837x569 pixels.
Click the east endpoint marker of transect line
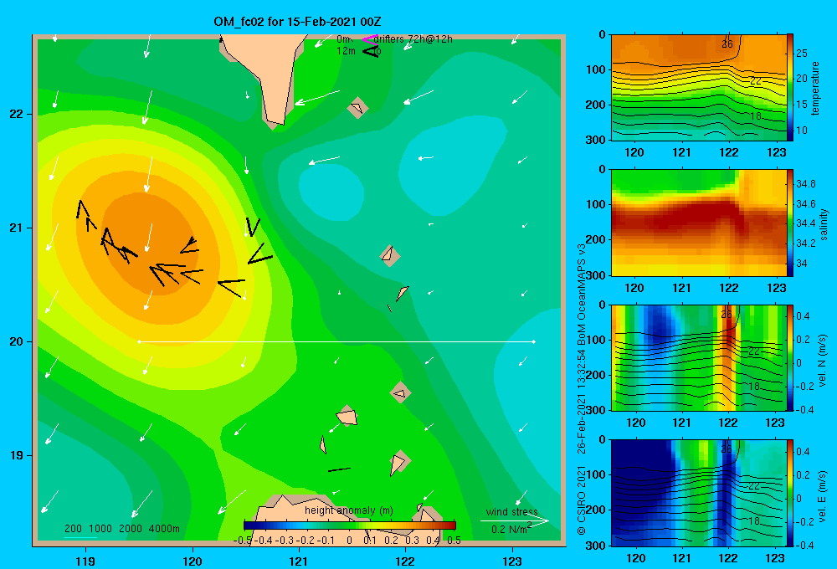(x=534, y=341)
